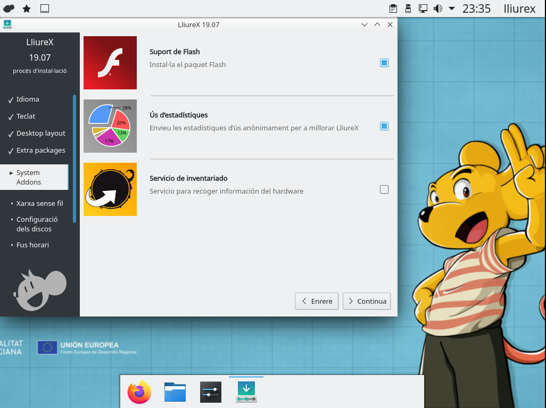Open the clipboard tray icon
This screenshot has height=408, width=546.
click(x=393, y=9)
